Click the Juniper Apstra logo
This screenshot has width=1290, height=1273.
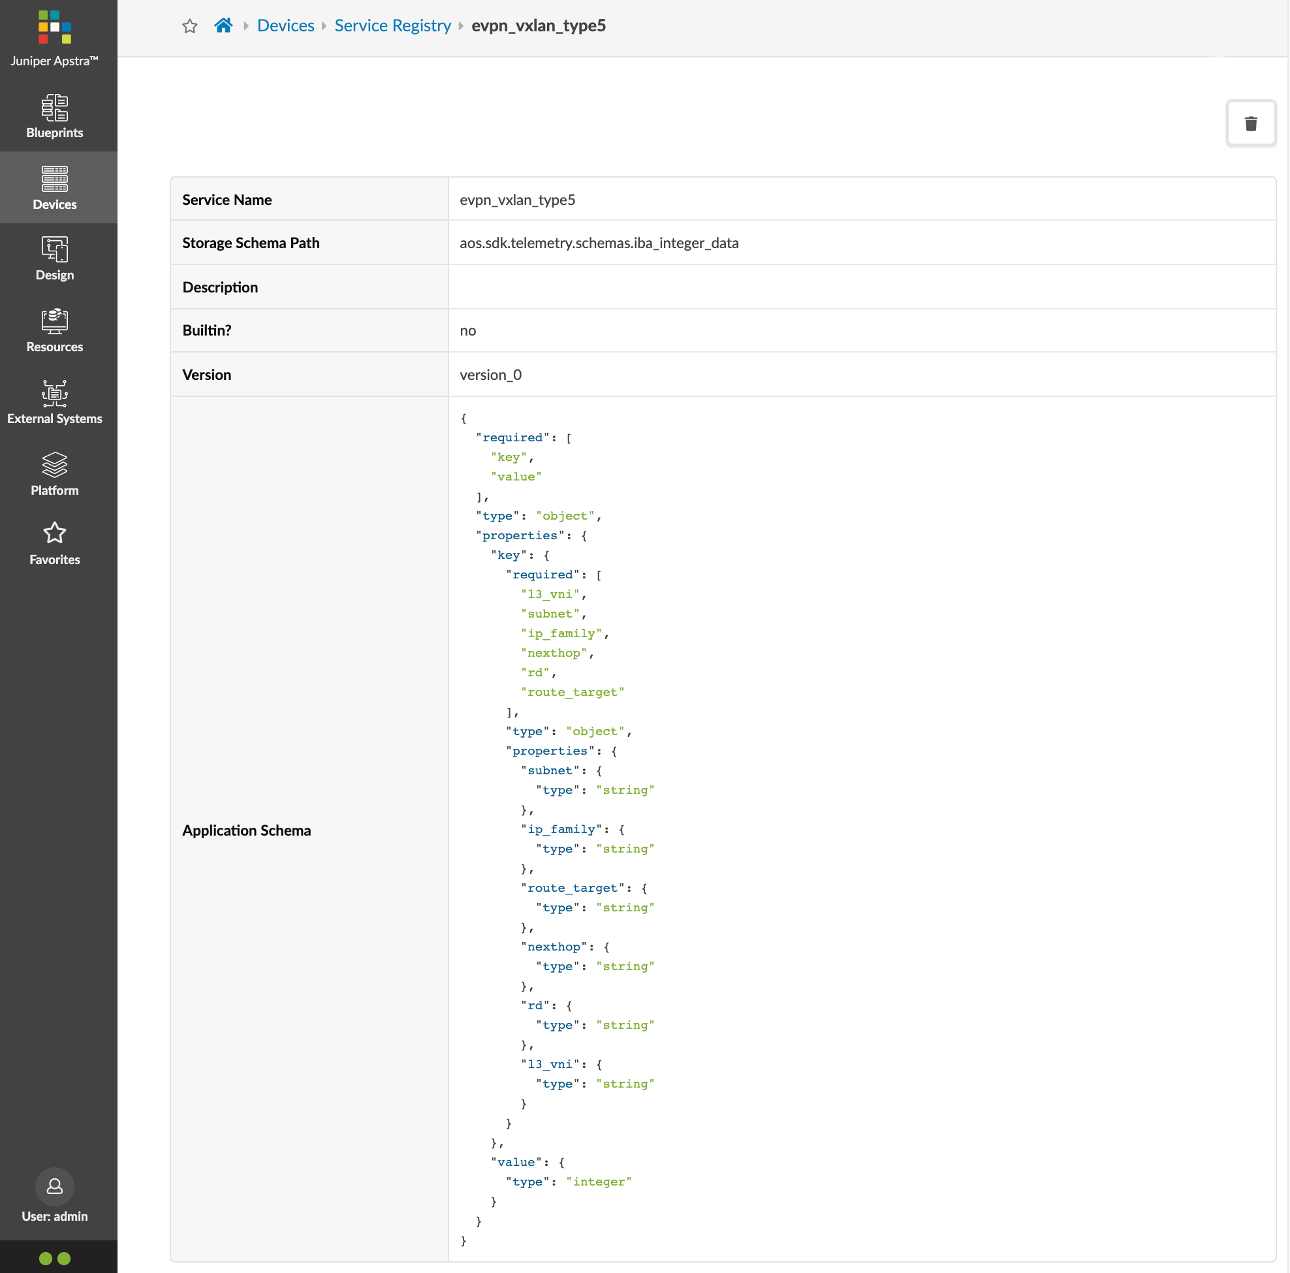click(x=55, y=28)
